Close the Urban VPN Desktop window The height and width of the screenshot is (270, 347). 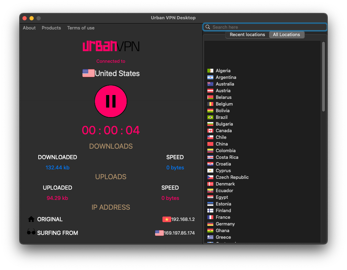(x=25, y=18)
